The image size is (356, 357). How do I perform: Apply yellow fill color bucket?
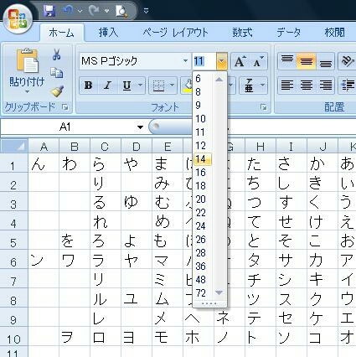[x=188, y=85]
